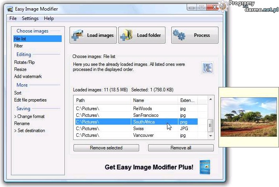279x187 pixels.
Task: Open the Help menu
Action: coord(49,18)
